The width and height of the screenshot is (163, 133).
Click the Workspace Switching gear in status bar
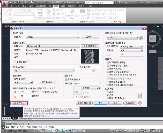[x=142, y=131]
